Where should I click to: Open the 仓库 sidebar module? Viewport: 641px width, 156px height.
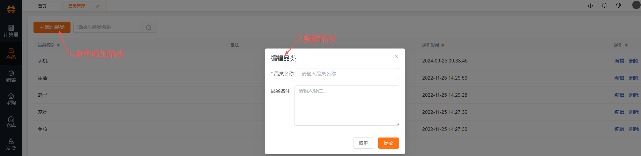click(11, 121)
